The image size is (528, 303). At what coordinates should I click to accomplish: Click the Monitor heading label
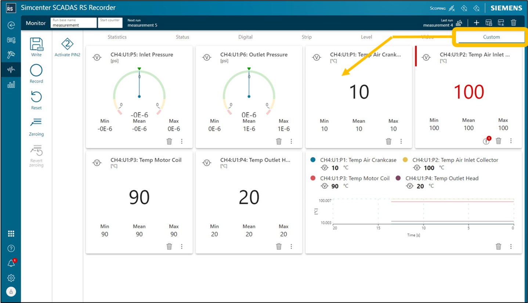click(36, 23)
